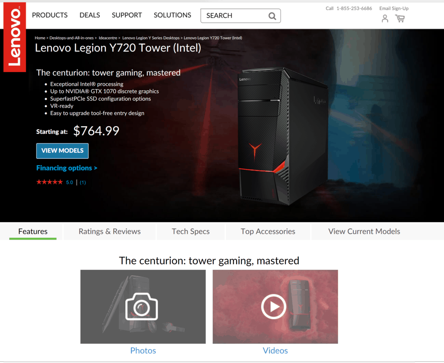Click the 5.0 rating score
The image size is (444, 363).
pyautogui.click(x=69, y=183)
